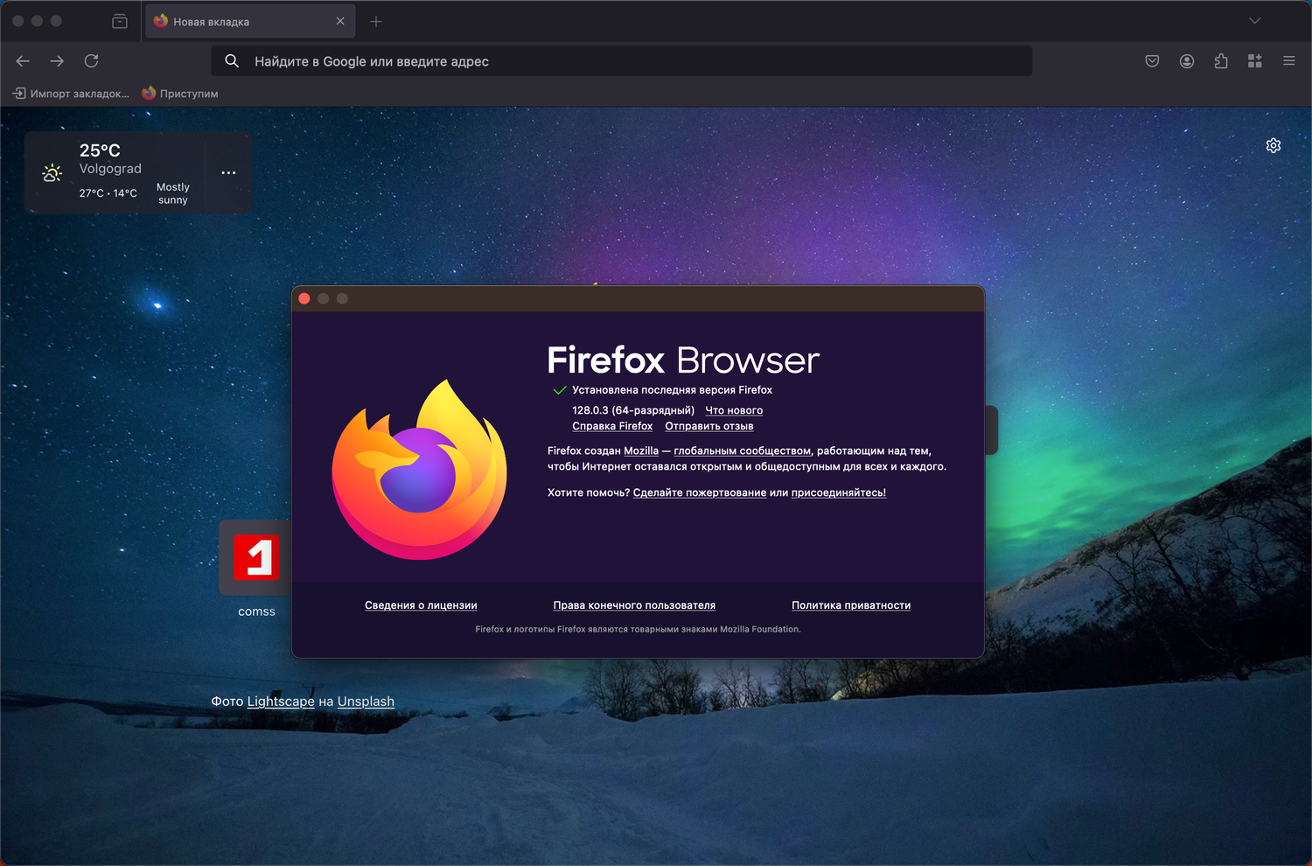Open the 'глобальным сообществом' link
Viewport: 1312px width, 866px height.
tap(743, 450)
